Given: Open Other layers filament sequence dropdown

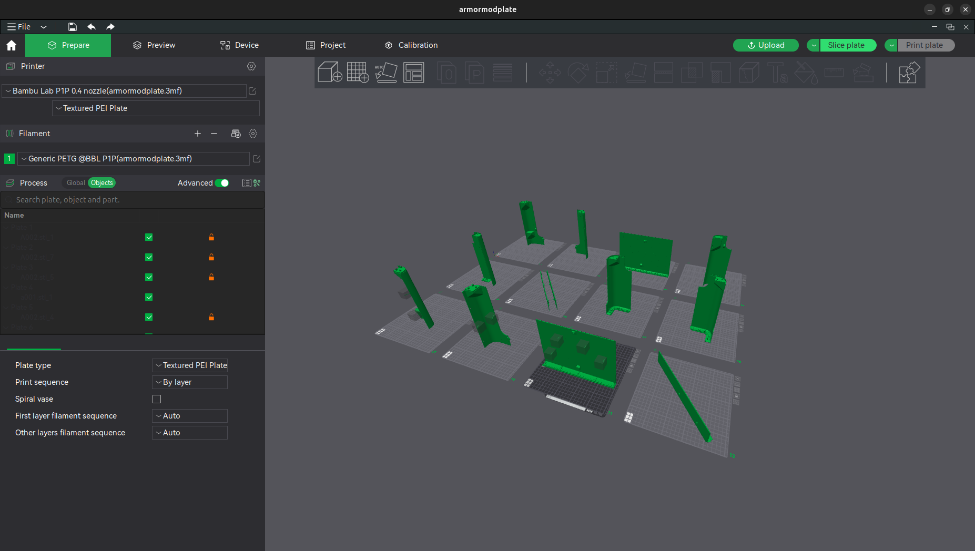Looking at the screenshot, I should (190, 433).
